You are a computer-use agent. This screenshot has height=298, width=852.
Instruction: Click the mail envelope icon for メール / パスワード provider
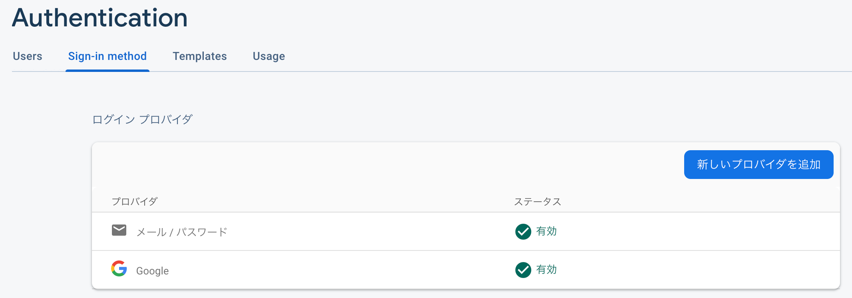(x=119, y=230)
